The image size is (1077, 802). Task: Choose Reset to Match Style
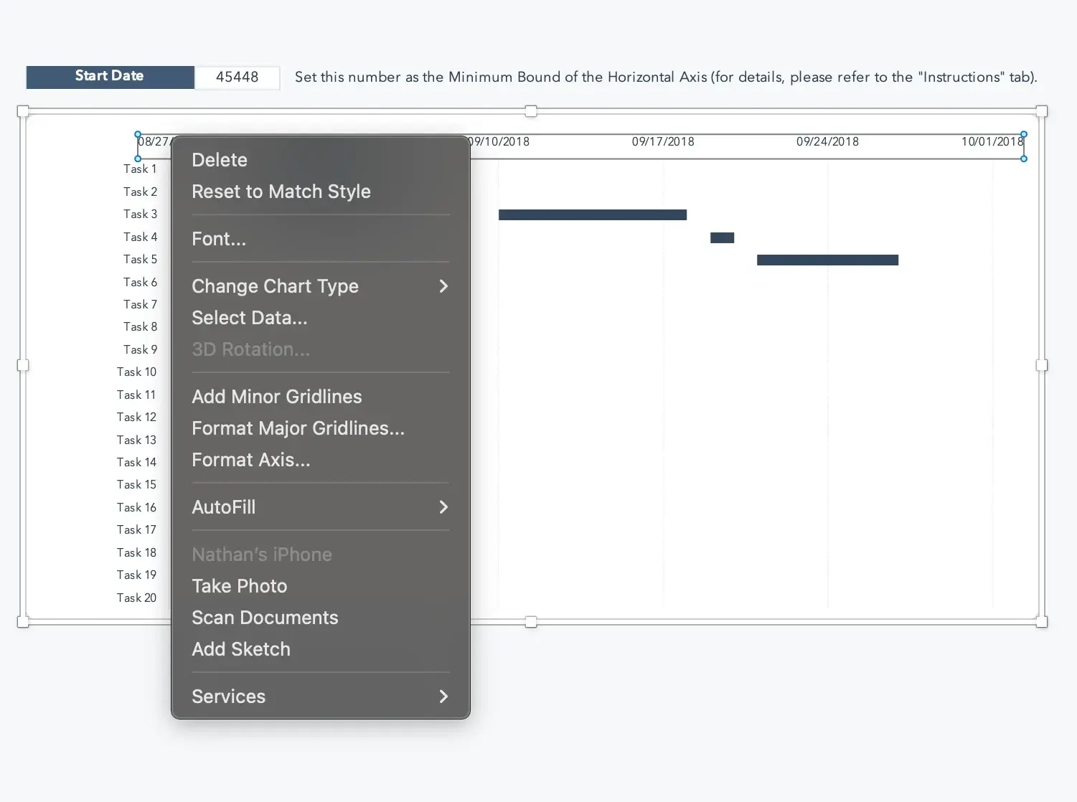pos(281,192)
